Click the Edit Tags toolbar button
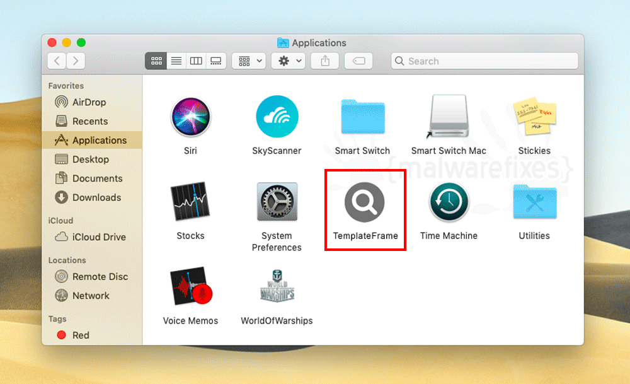 pyautogui.click(x=358, y=61)
